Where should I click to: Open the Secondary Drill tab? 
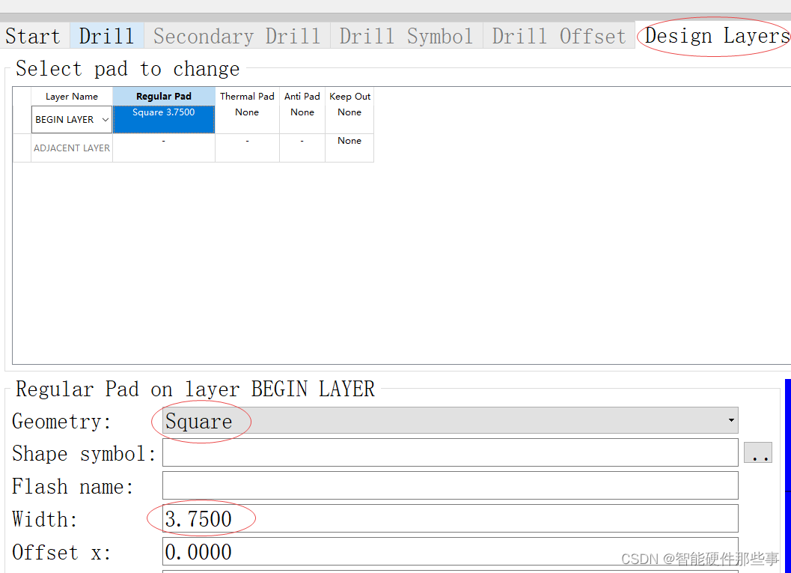click(x=237, y=35)
